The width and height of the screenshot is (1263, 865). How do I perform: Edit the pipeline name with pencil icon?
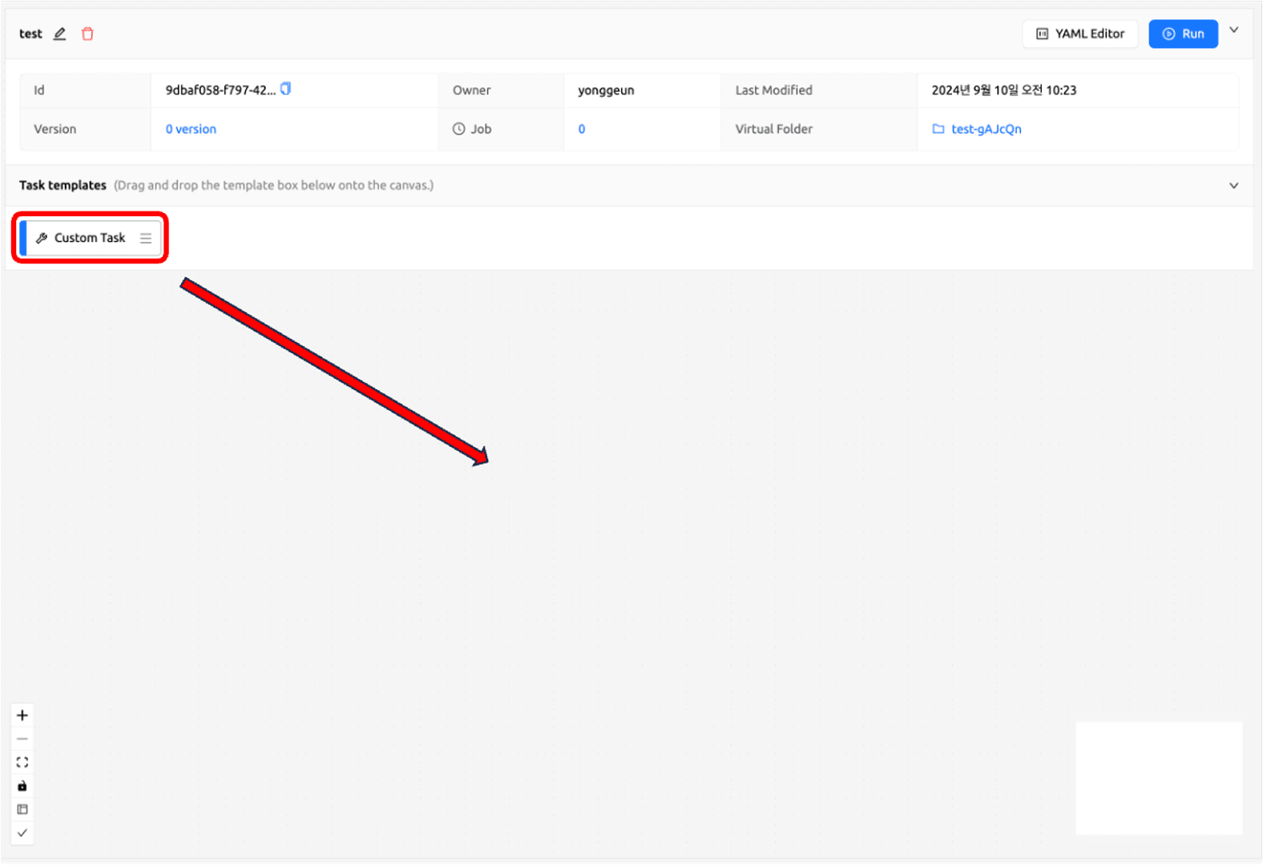[59, 34]
